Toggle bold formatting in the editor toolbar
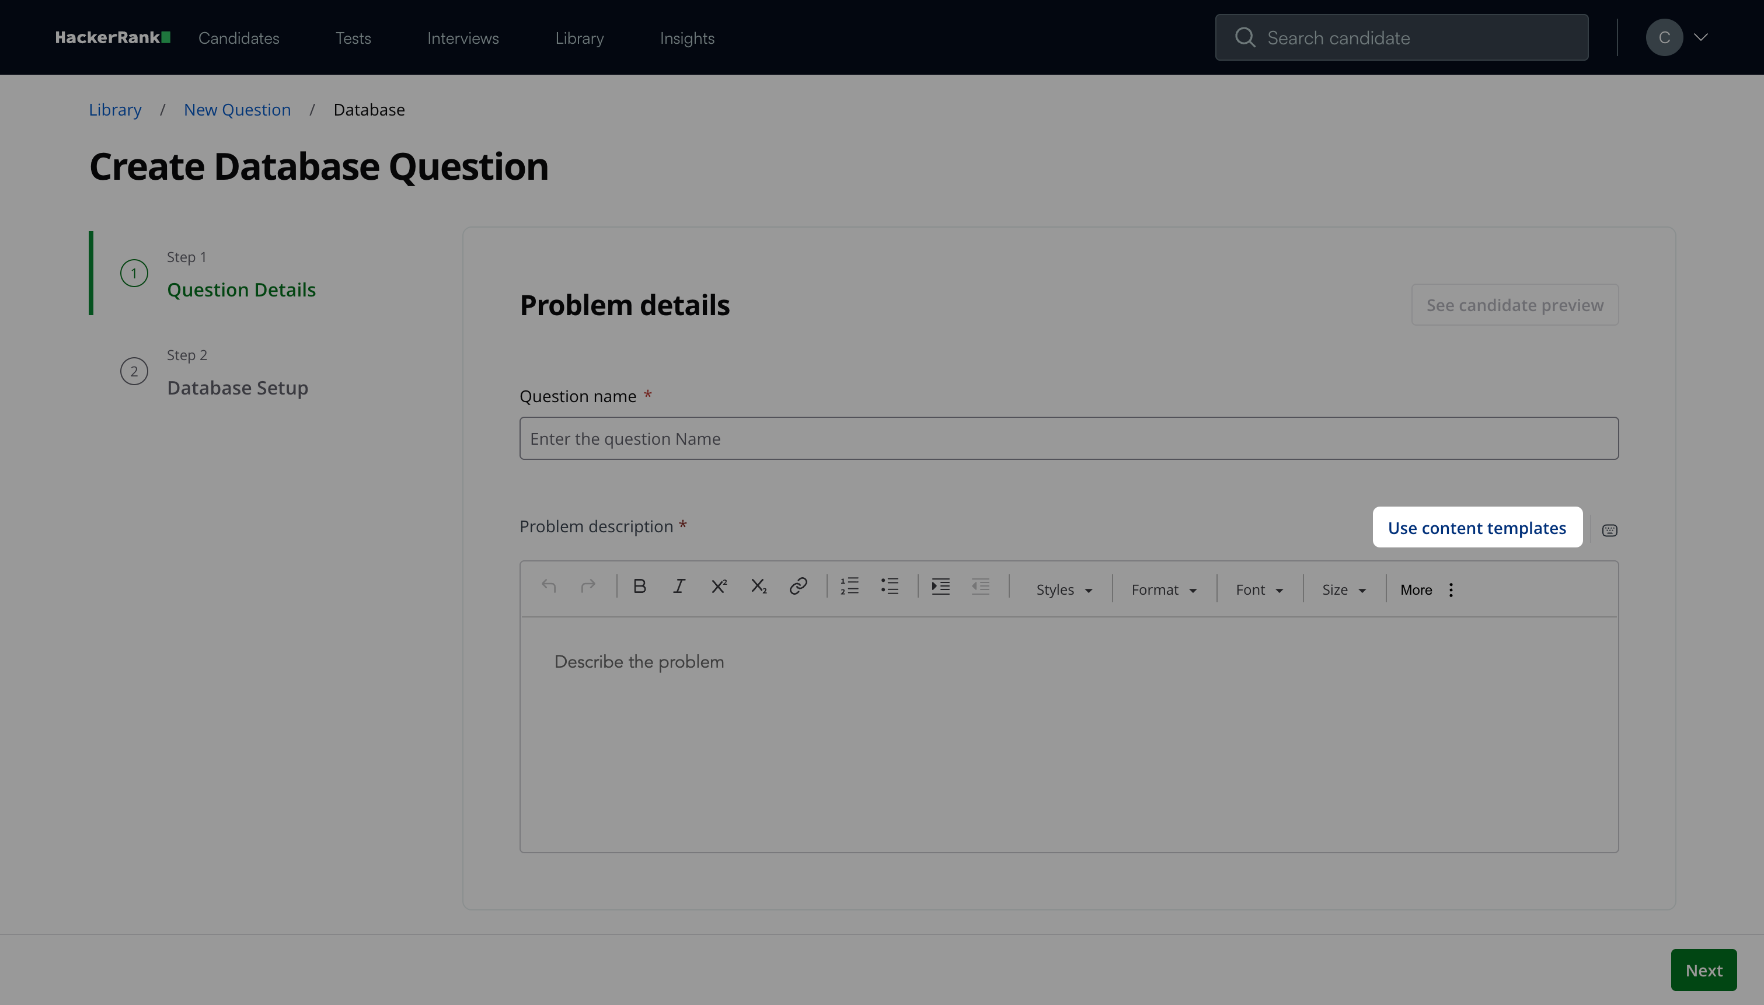The image size is (1764, 1005). click(639, 587)
